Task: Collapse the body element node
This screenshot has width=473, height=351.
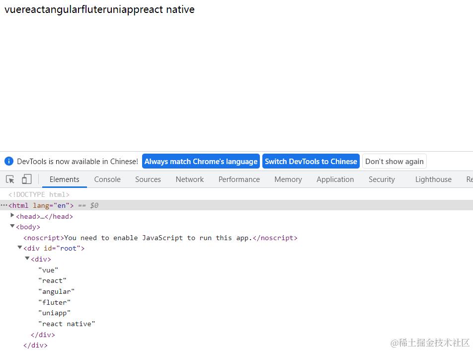Action: [x=12, y=227]
